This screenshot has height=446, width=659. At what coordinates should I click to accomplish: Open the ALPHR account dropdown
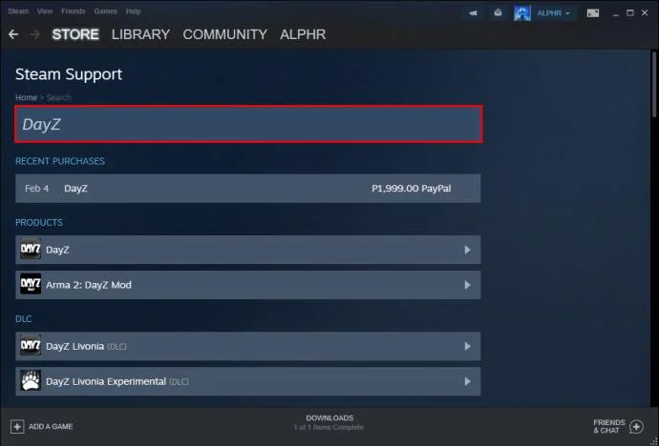point(554,13)
